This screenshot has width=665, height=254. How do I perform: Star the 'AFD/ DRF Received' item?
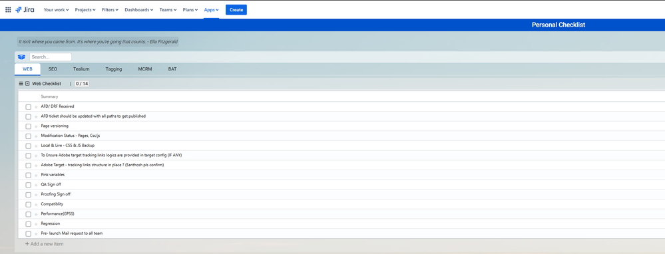click(36, 107)
